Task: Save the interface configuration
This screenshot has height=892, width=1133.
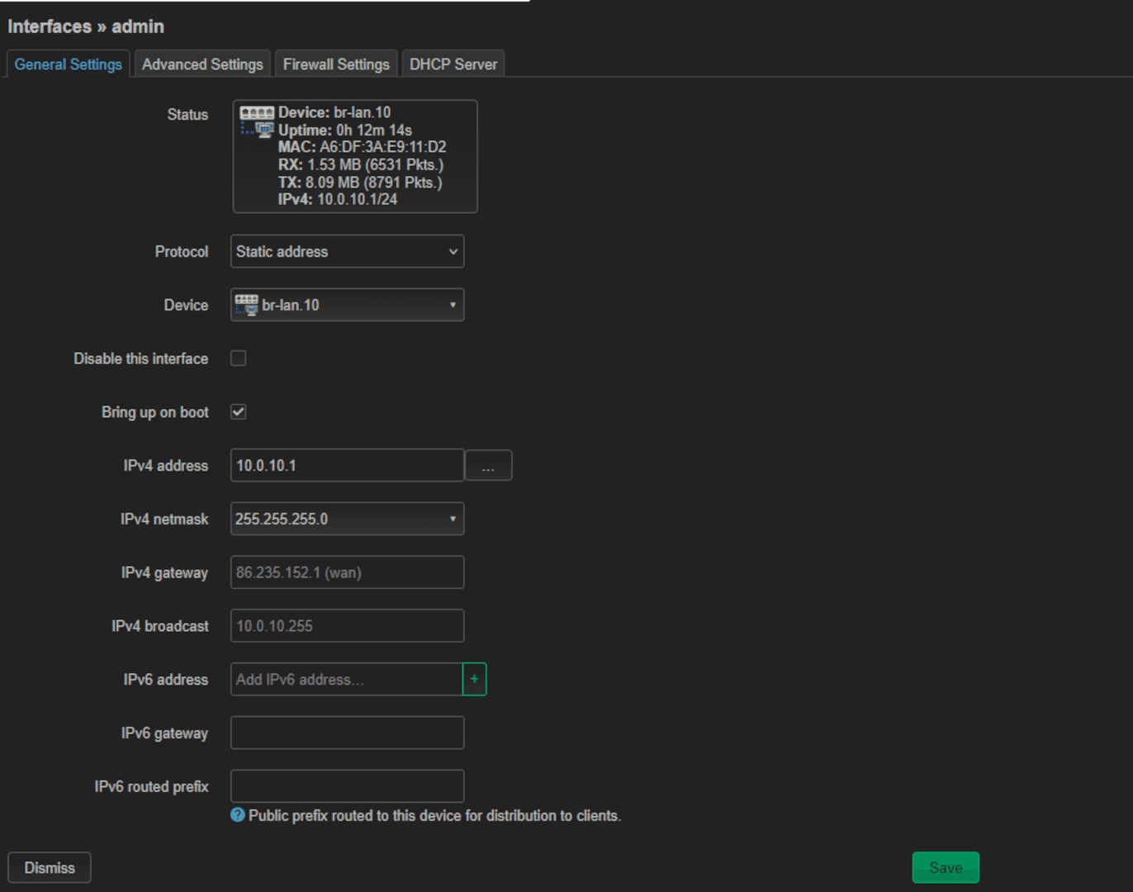Action: pyautogui.click(x=945, y=867)
